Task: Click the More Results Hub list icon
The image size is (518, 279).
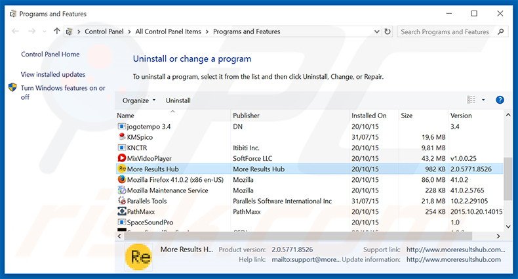Action: point(122,169)
